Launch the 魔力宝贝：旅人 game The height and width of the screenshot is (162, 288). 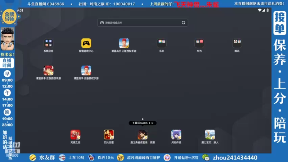click(210, 135)
